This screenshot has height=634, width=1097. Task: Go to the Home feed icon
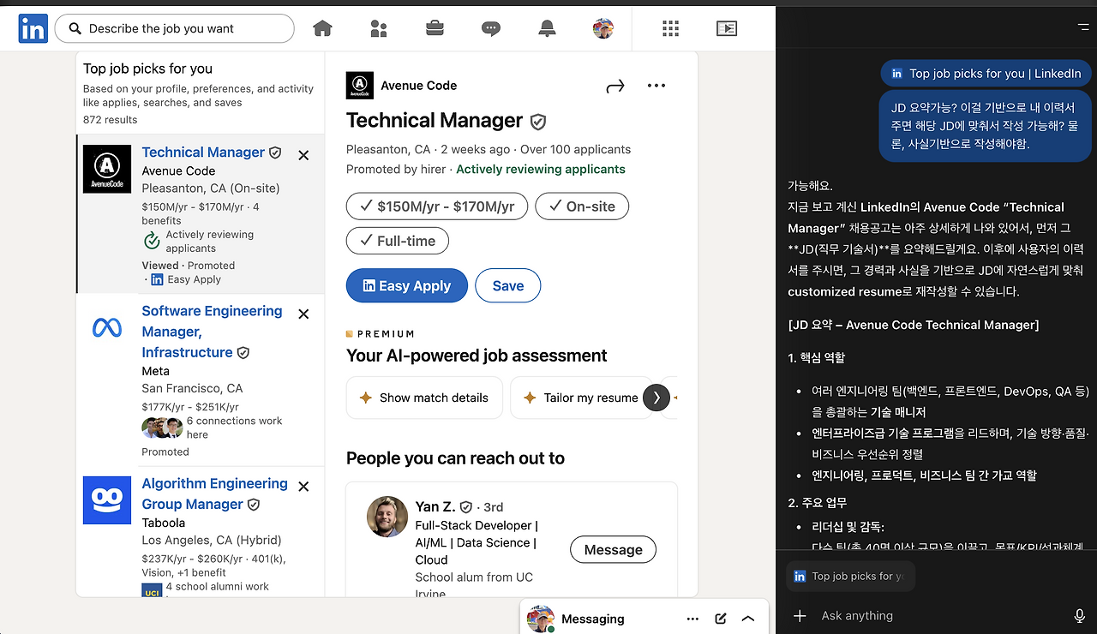click(x=322, y=28)
